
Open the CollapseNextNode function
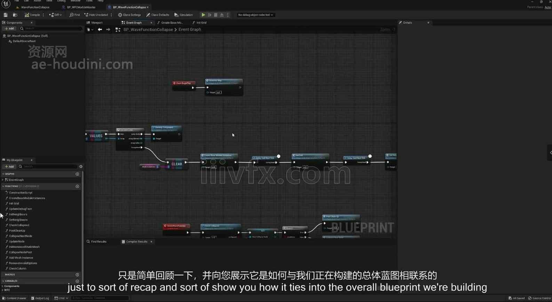click(x=20, y=236)
